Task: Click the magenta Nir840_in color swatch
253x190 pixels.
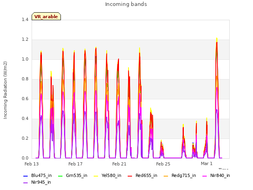Action: 205,176
